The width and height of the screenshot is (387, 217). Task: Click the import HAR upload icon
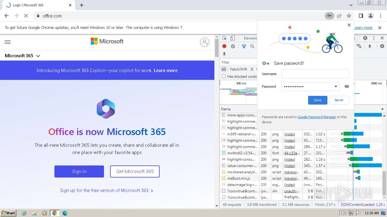[369, 46]
